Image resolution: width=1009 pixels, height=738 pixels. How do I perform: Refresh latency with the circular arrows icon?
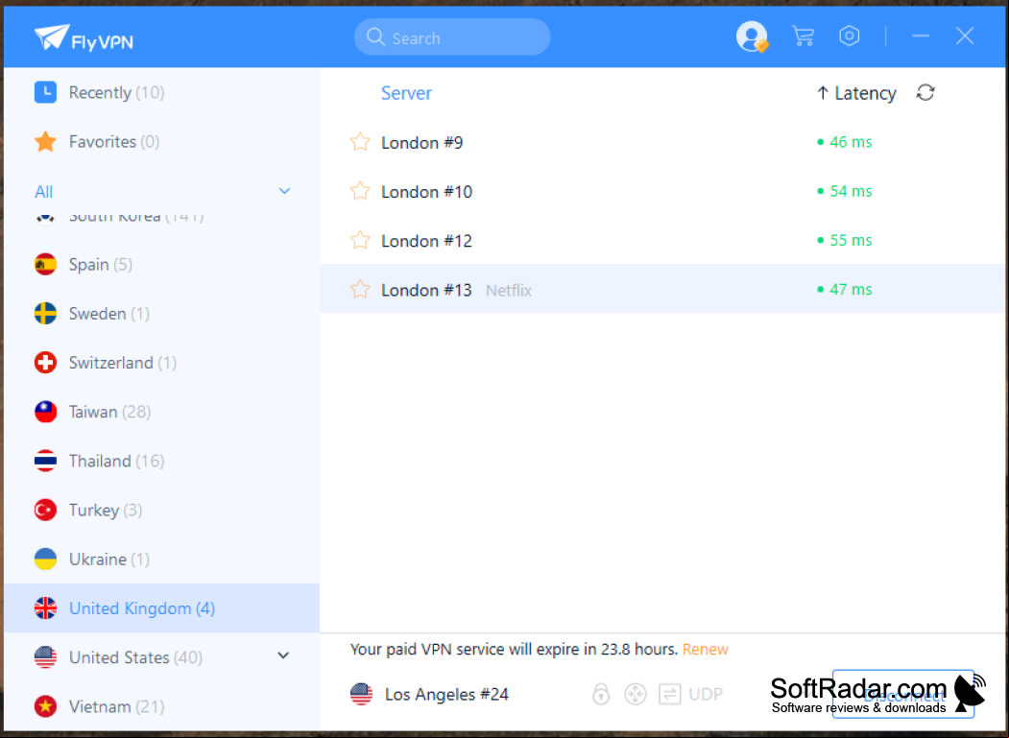925,93
